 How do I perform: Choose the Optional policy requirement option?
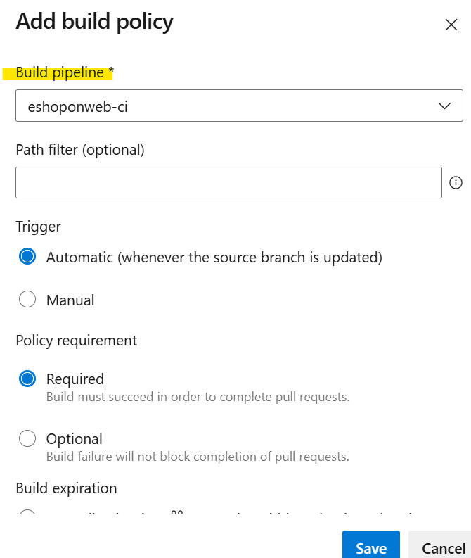point(27,438)
